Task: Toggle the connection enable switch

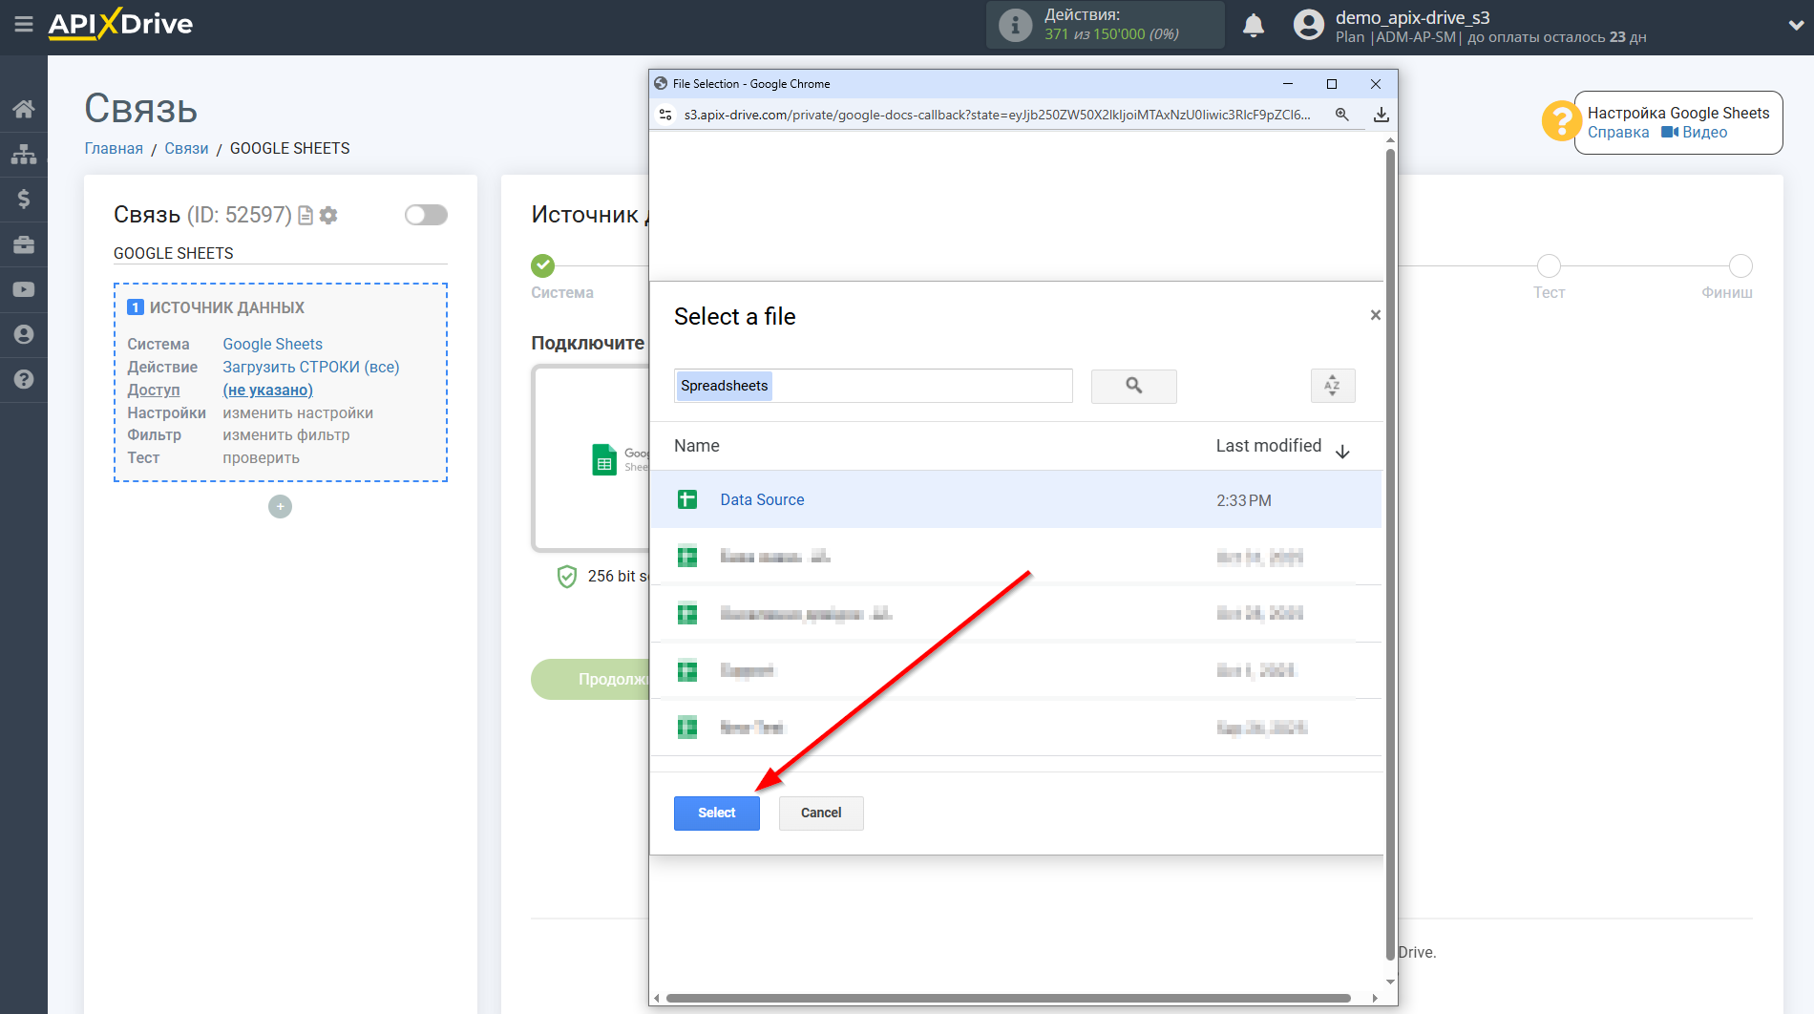Action: (x=426, y=215)
